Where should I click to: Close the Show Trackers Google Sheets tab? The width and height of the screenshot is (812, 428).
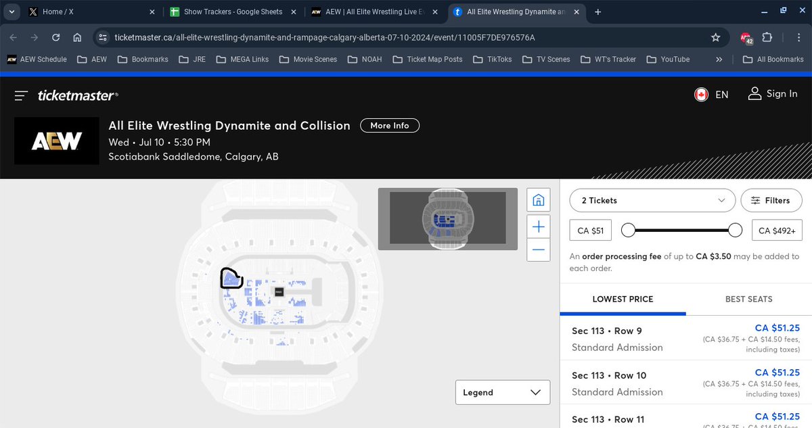point(294,11)
